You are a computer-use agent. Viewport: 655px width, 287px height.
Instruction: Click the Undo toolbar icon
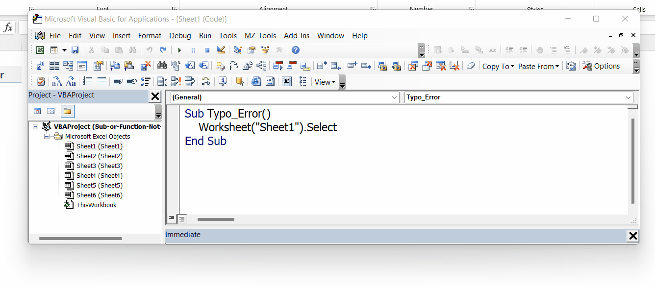pyautogui.click(x=150, y=49)
